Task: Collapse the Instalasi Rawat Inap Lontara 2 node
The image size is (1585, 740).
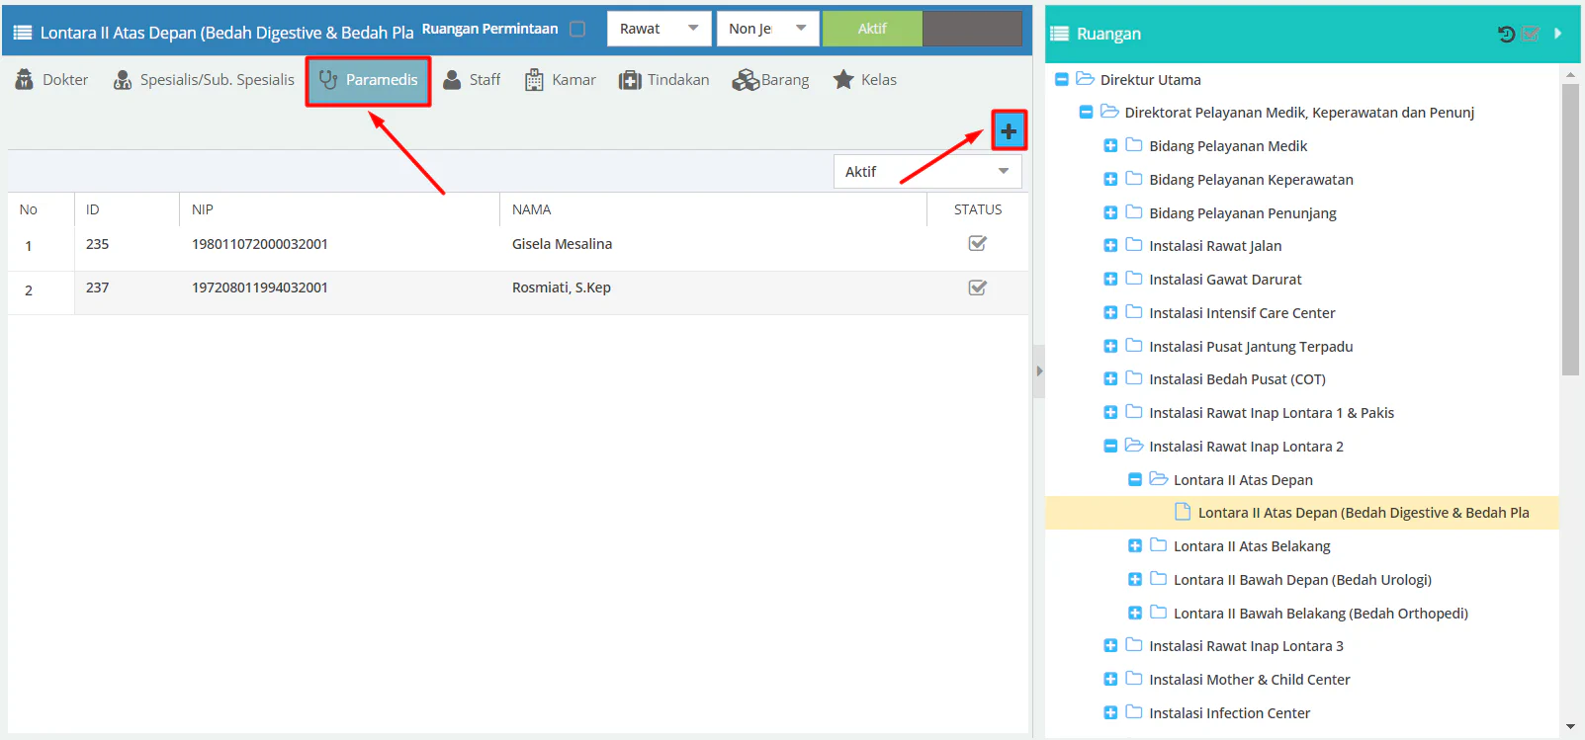Action: tap(1110, 447)
